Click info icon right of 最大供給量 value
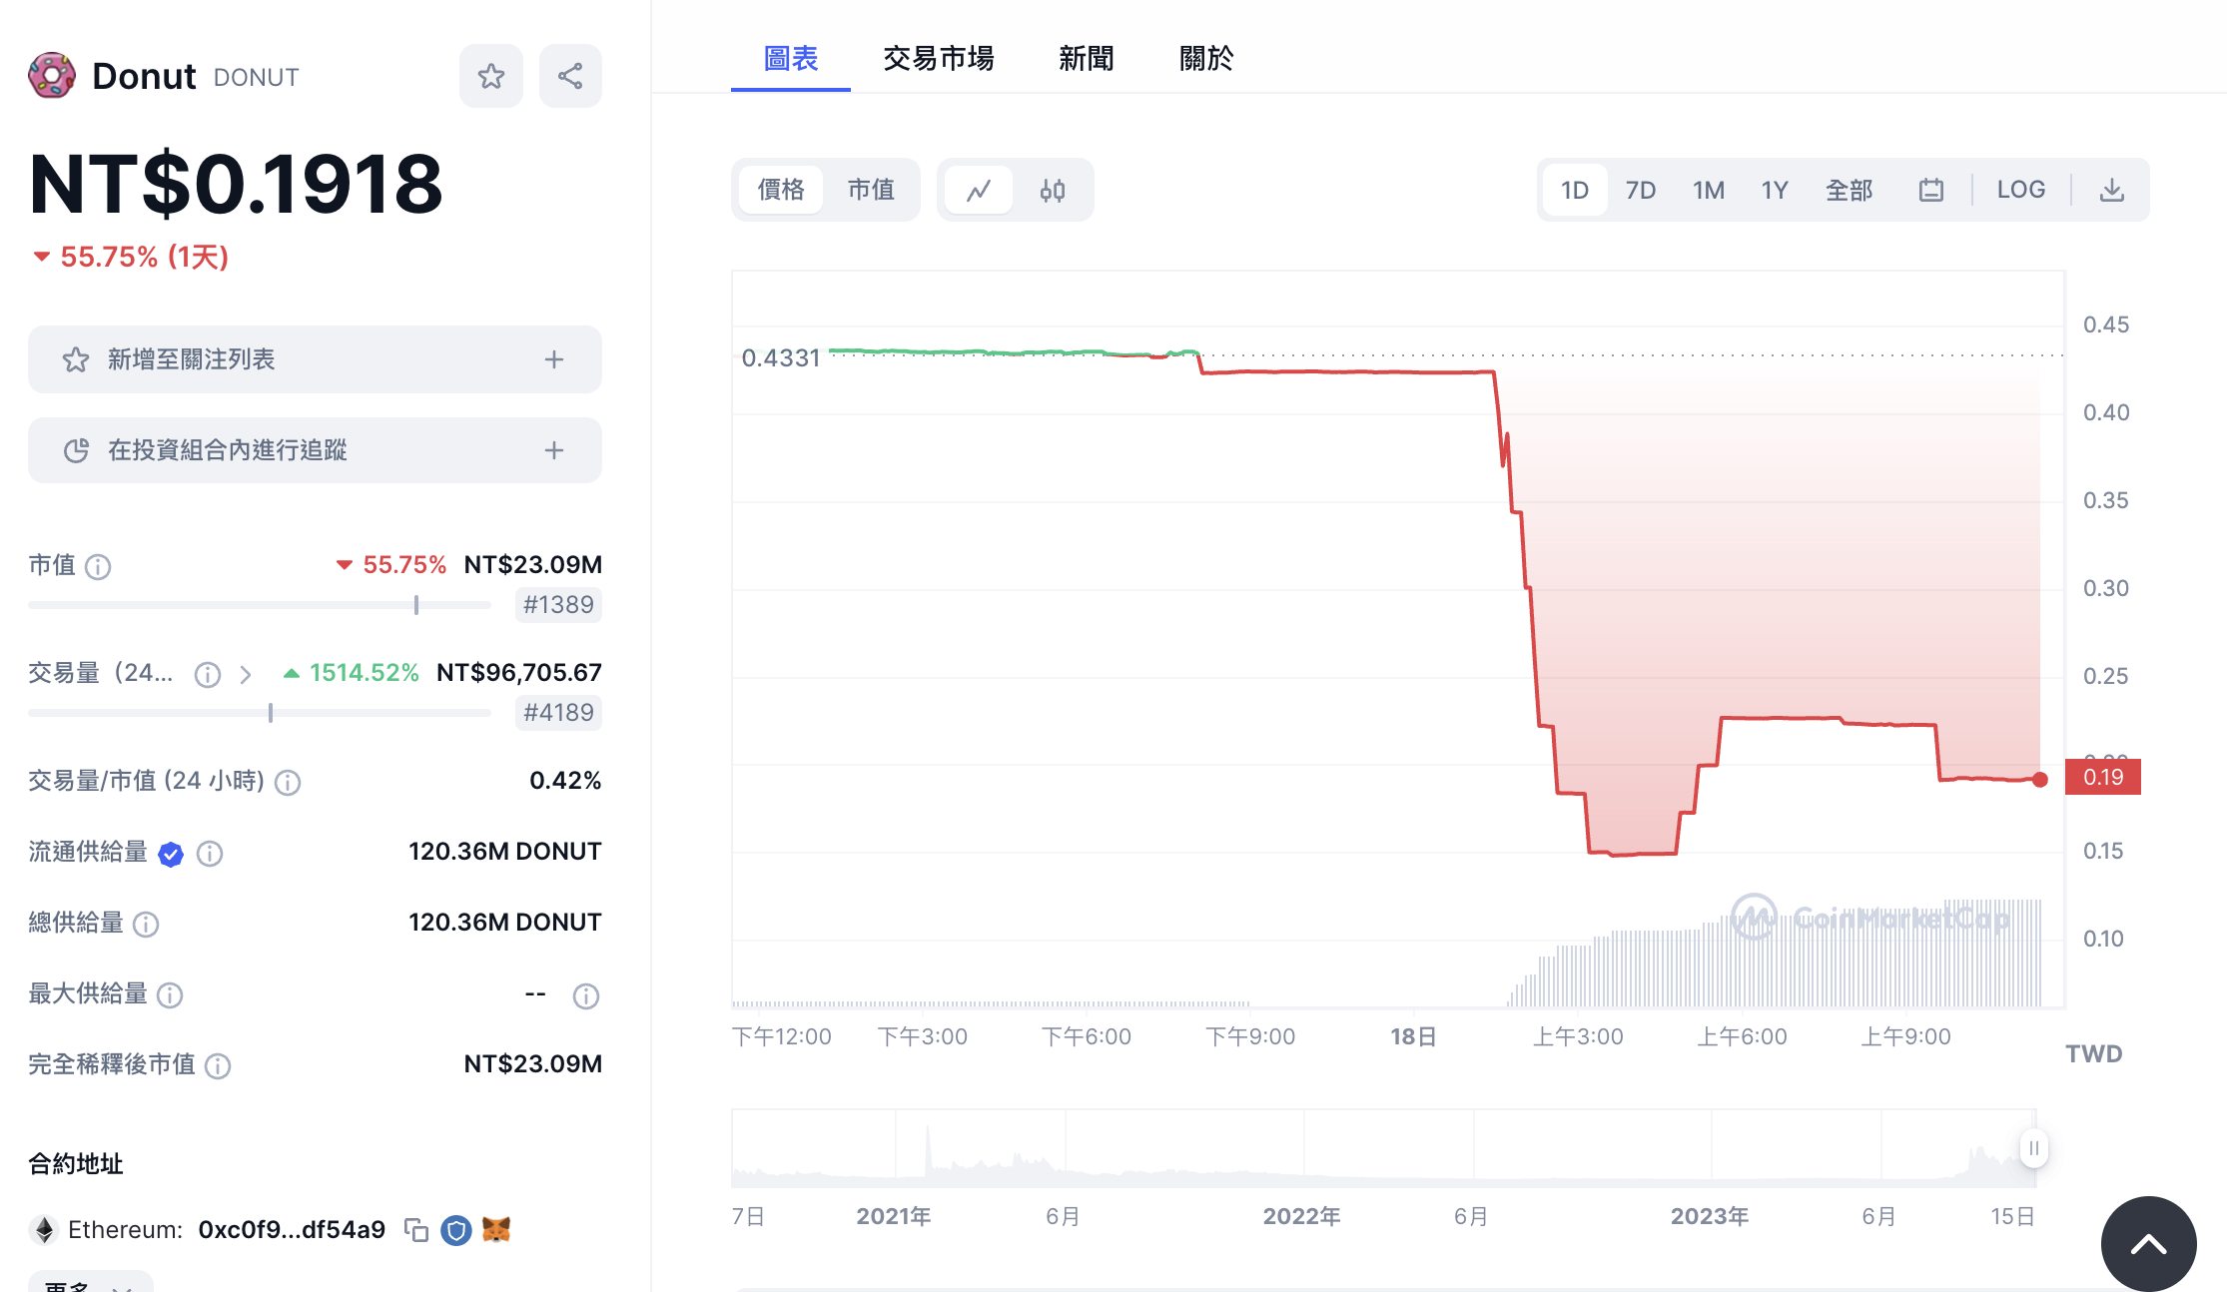 click(x=586, y=996)
